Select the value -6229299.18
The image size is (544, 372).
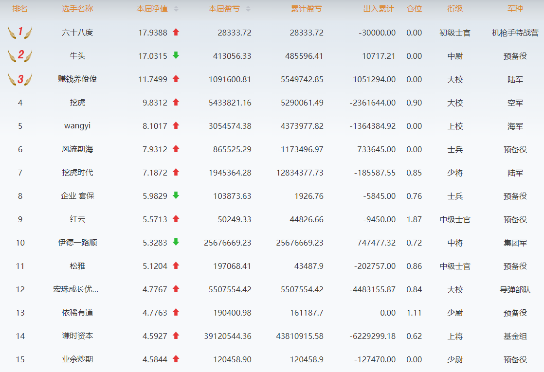click(x=373, y=336)
